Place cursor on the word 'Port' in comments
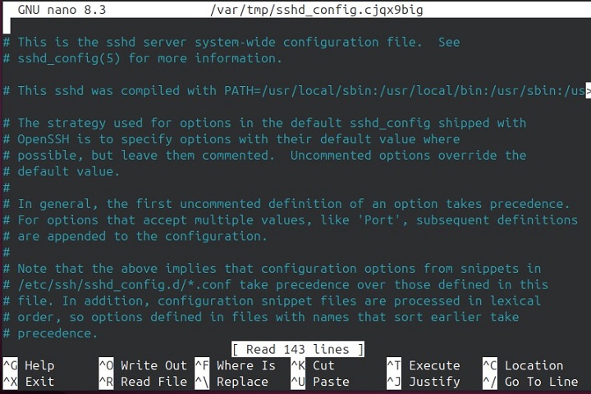This screenshot has width=591, height=394. click(376, 220)
